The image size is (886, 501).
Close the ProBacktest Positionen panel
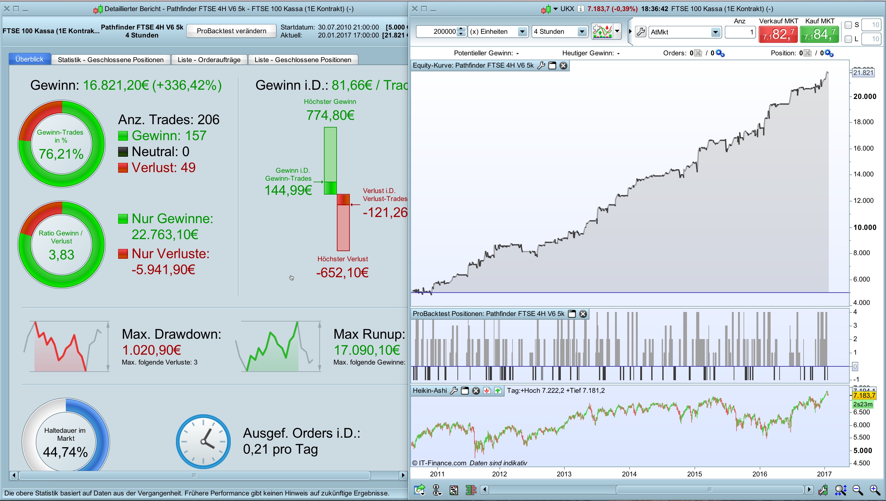coord(583,314)
